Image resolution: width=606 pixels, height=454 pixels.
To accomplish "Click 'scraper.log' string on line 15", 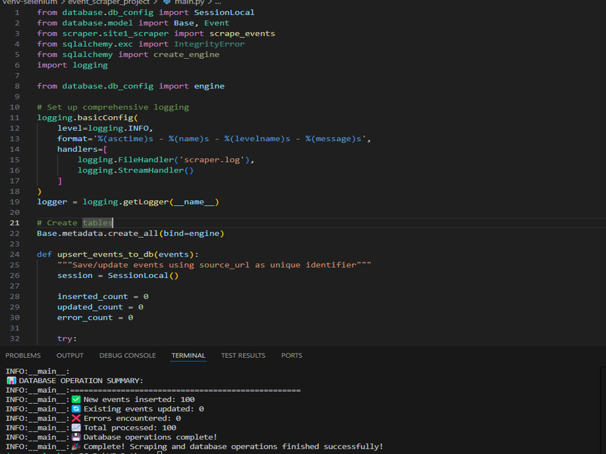I will [211, 160].
